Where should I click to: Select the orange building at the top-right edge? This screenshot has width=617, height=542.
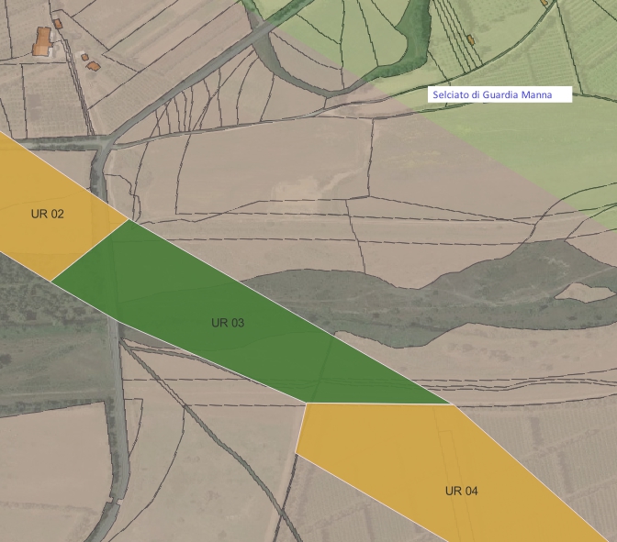point(544,4)
